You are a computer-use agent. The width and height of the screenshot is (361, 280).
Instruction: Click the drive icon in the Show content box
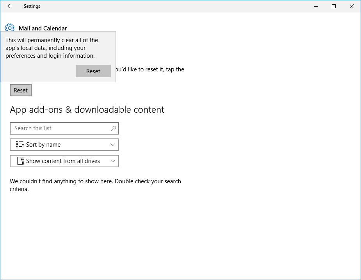(21, 161)
